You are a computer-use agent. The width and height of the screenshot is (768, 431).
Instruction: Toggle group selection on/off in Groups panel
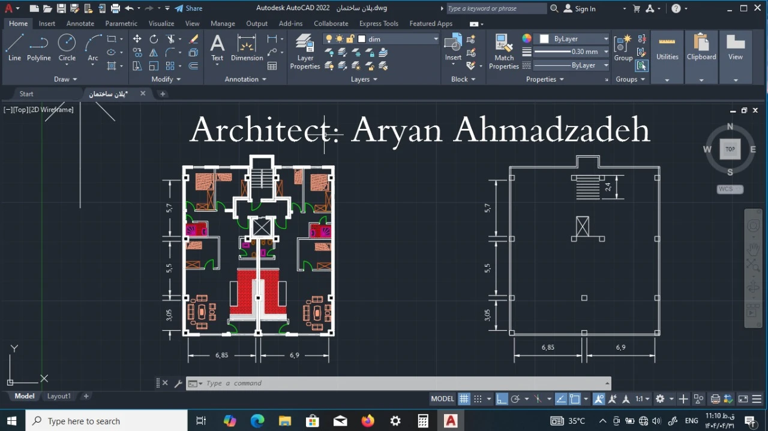[641, 65]
